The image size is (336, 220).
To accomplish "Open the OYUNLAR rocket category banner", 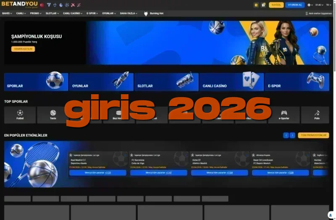I will coord(101,82).
